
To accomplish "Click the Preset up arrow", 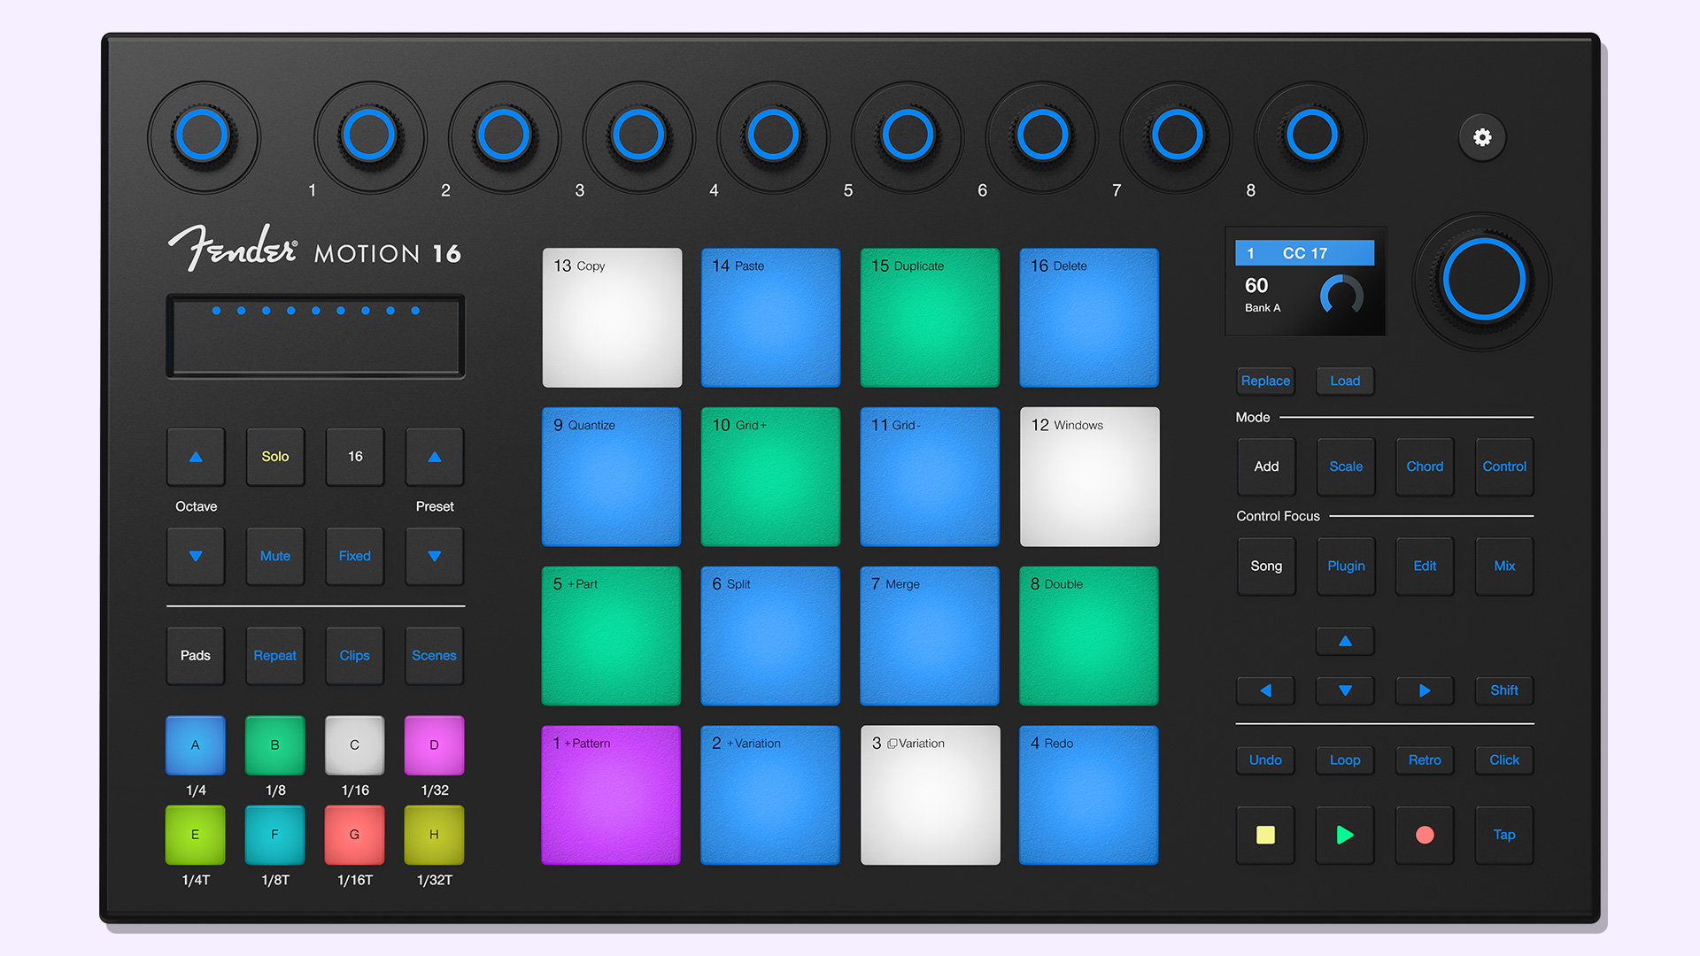I will pyautogui.click(x=434, y=457).
